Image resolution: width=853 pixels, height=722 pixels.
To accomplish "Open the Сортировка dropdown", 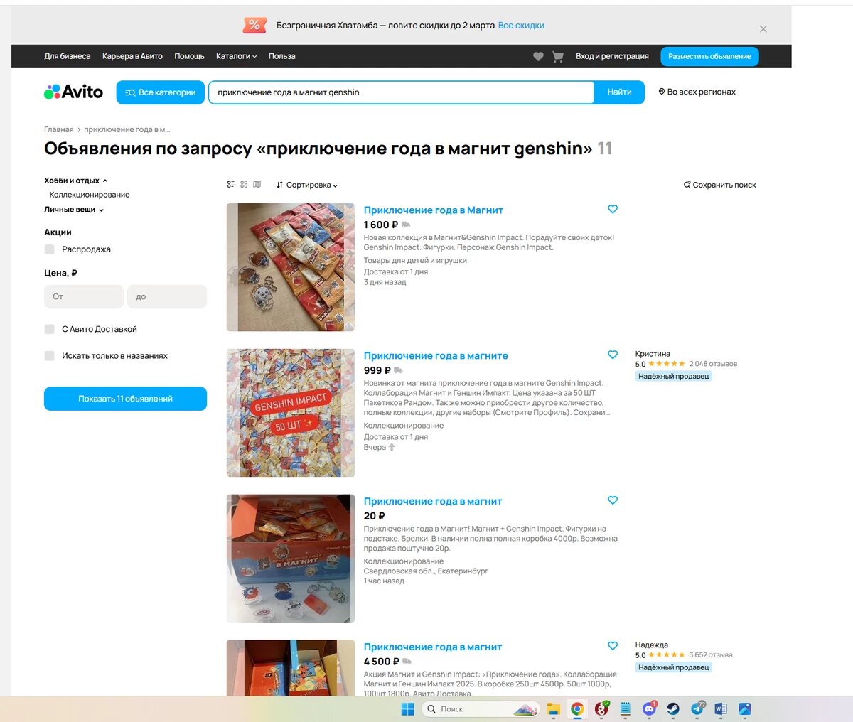I will [307, 185].
